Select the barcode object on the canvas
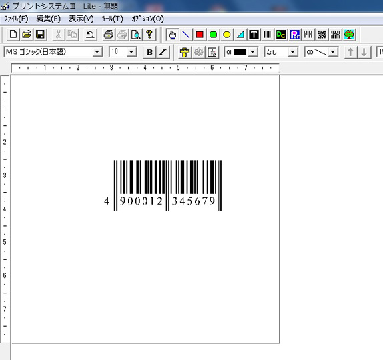 pyautogui.click(x=163, y=185)
